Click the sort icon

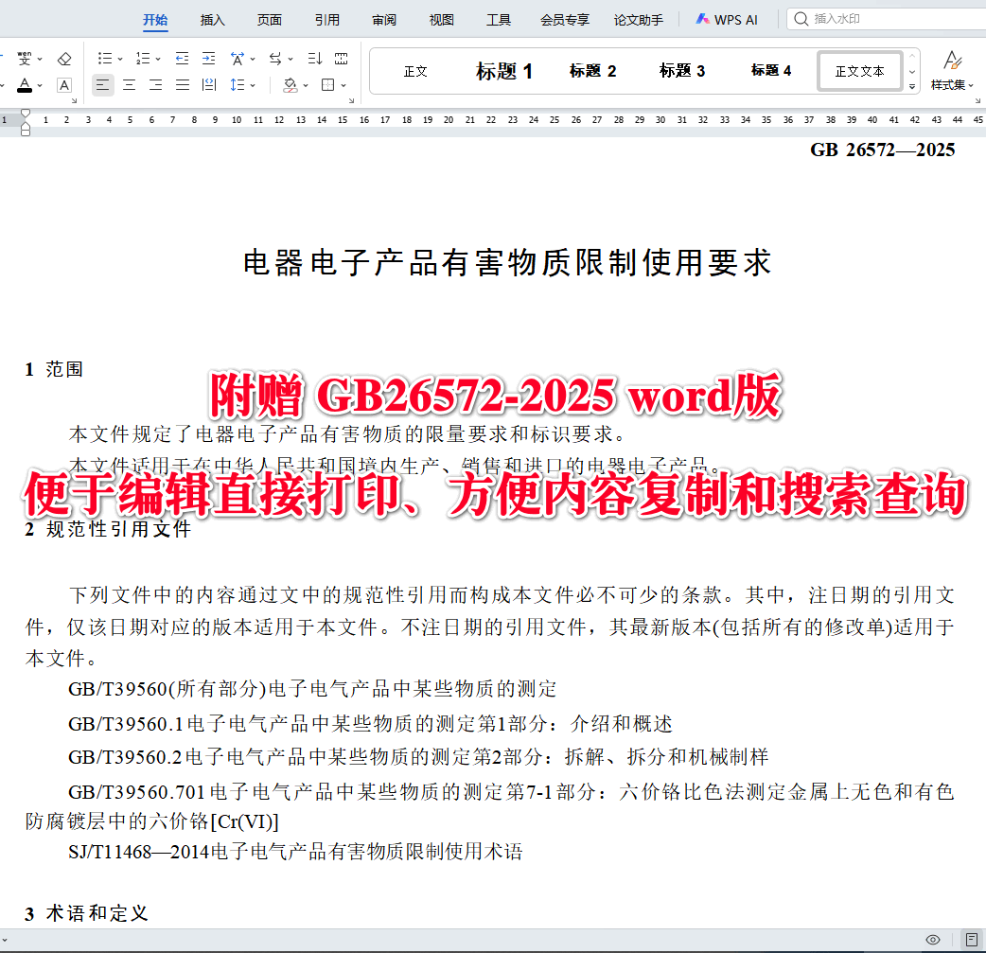tap(314, 59)
